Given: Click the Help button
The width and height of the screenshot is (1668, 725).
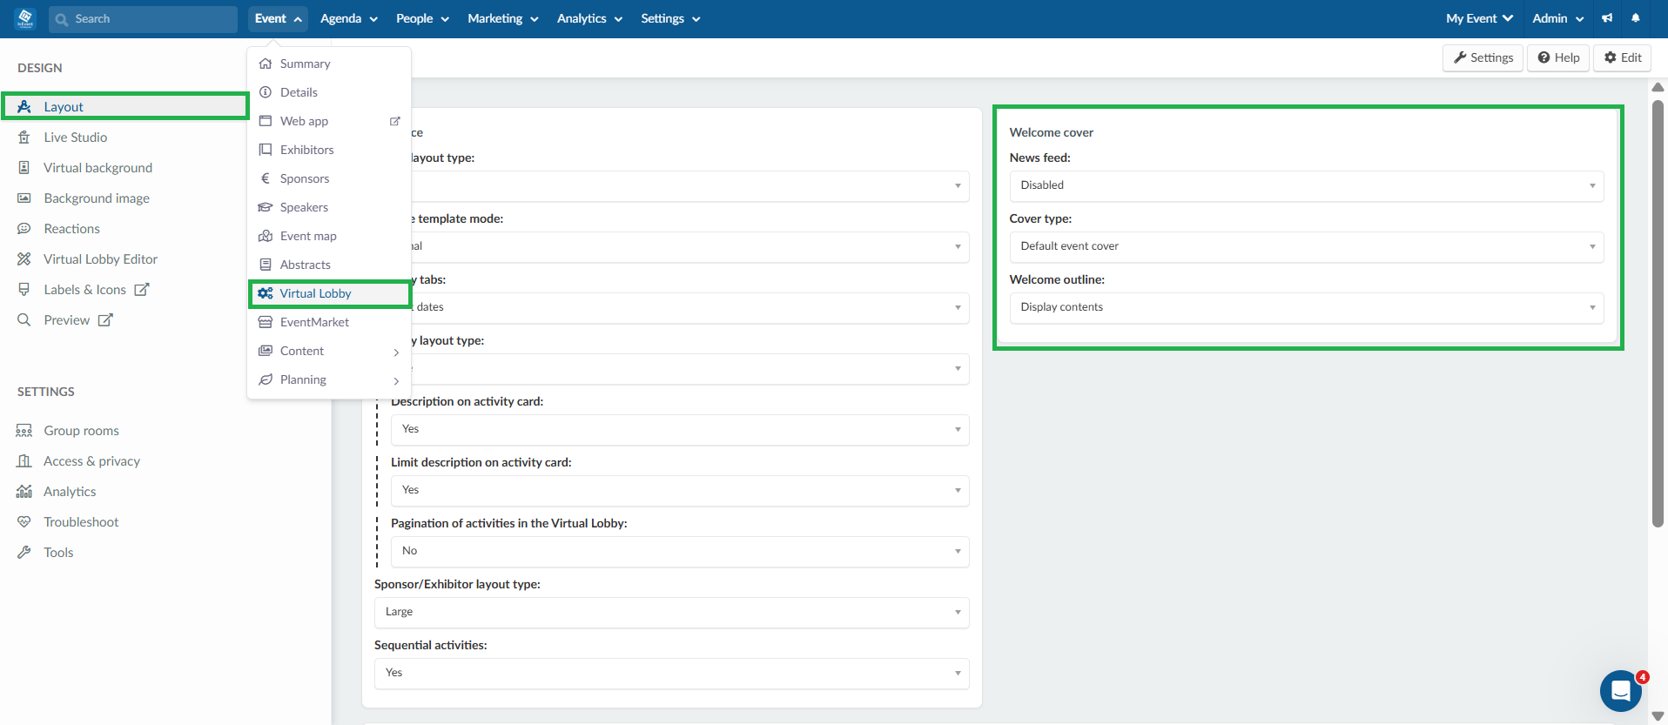Looking at the screenshot, I should click(1558, 57).
